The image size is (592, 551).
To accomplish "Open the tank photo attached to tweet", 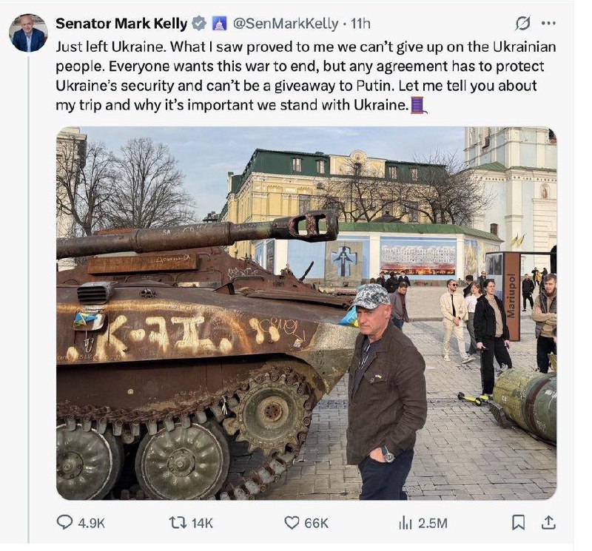I will (x=306, y=313).
